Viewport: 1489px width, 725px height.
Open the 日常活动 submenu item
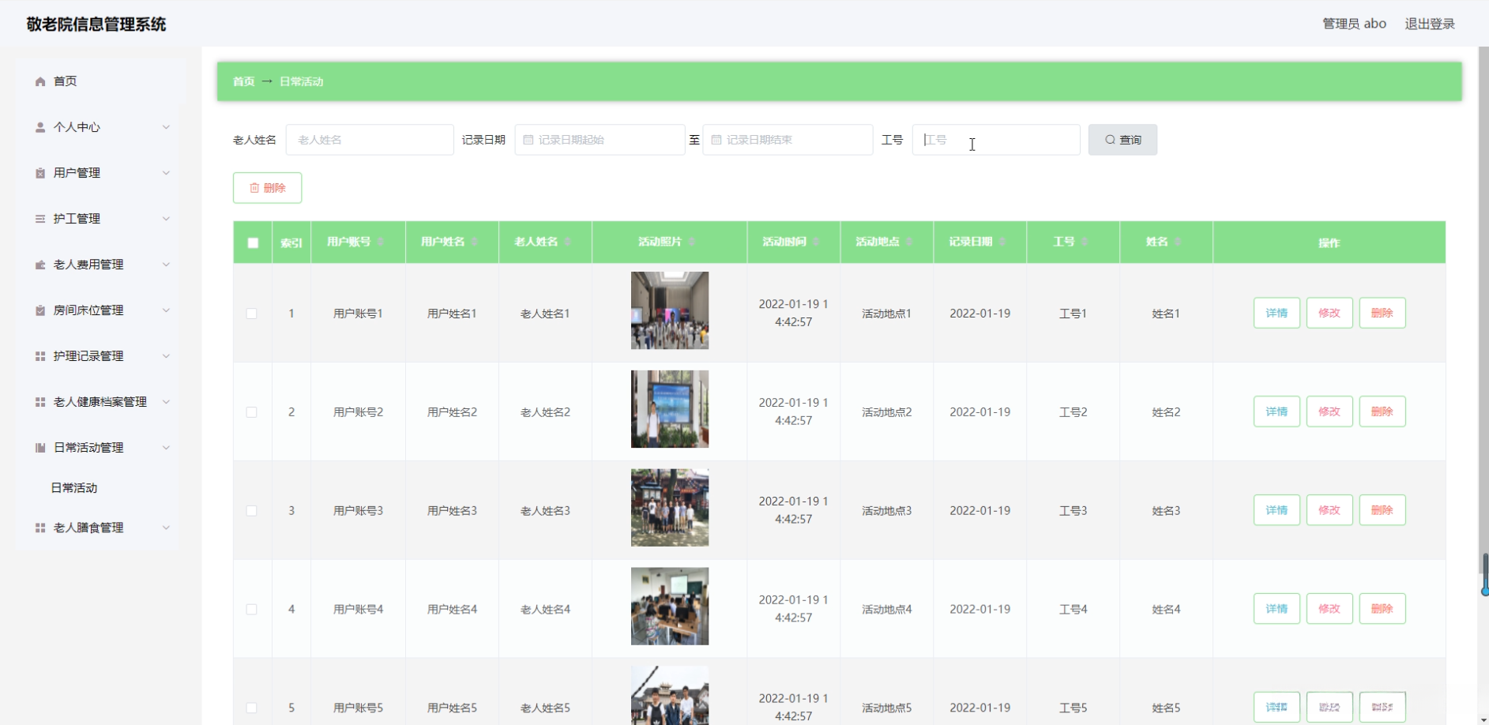click(74, 488)
